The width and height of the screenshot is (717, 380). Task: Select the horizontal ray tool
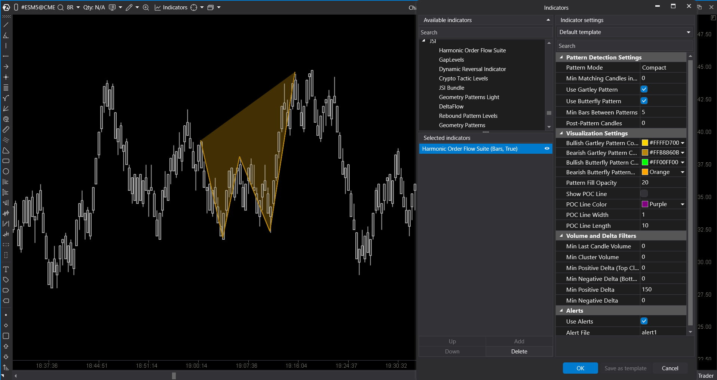click(6, 56)
